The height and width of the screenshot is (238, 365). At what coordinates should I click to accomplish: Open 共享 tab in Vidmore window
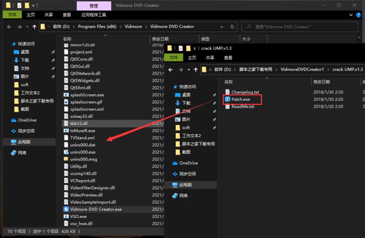tap(49, 15)
